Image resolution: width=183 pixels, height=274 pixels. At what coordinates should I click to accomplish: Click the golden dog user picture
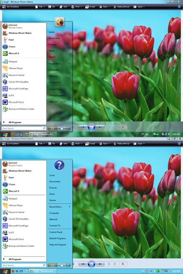click(x=60, y=22)
